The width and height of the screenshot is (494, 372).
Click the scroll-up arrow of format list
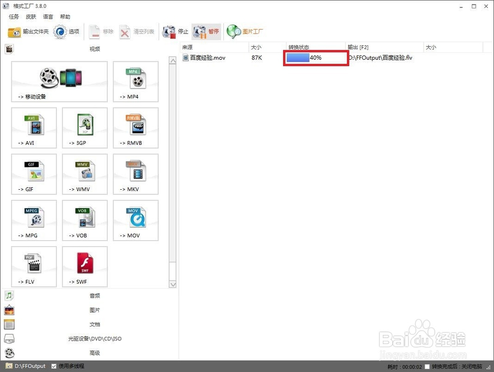(172, 60)
